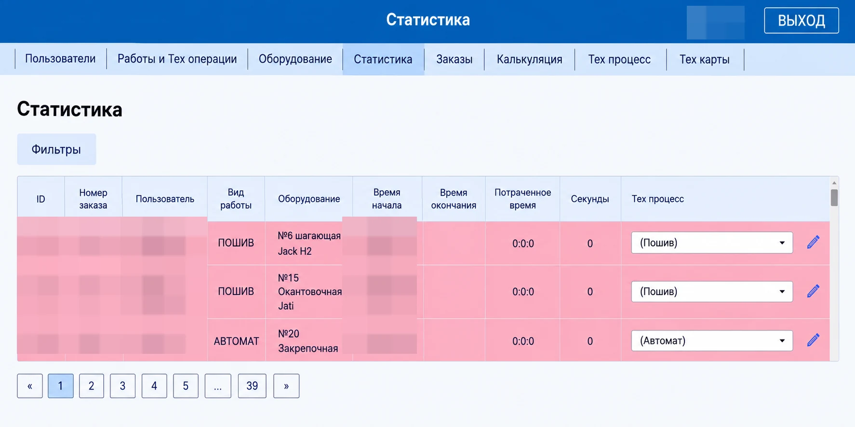Jump to last page 39
This screenshot has height=427, width=855.
coord(252,386)
